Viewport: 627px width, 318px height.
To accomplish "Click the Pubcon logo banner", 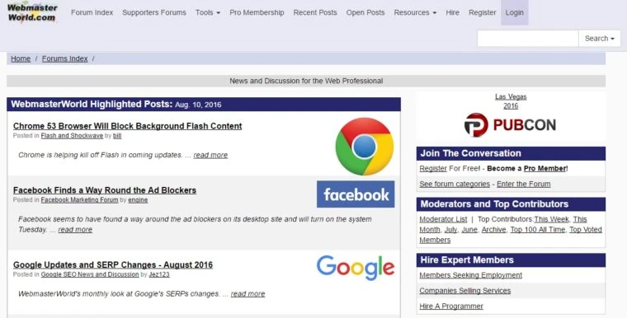I will (511, 124).
